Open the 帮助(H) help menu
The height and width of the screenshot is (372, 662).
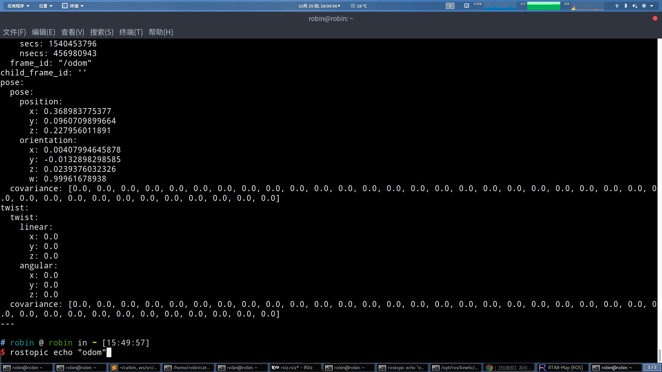coord(161,32)
